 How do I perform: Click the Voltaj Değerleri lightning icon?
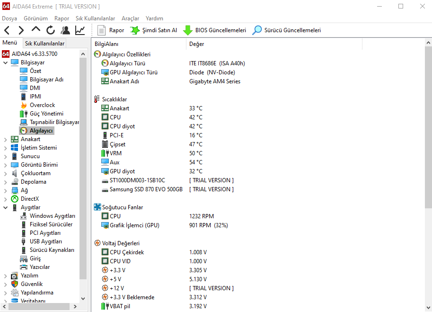97,243
